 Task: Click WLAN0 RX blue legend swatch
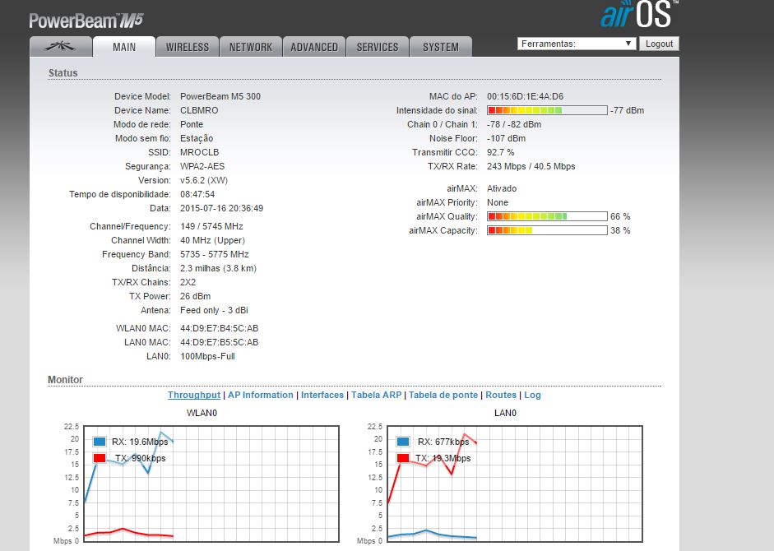point(100,442)
